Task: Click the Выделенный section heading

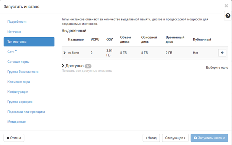Action: tap(74, 30)
